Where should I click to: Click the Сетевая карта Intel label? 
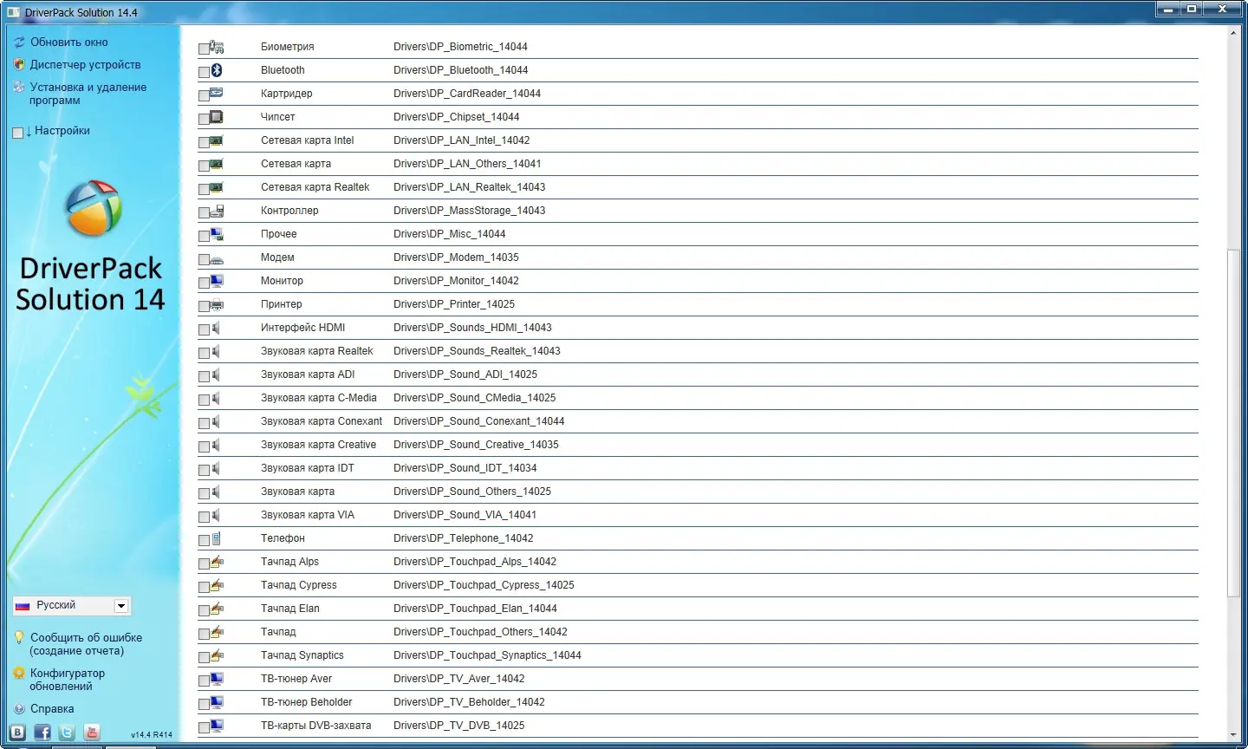pos(307,140)
